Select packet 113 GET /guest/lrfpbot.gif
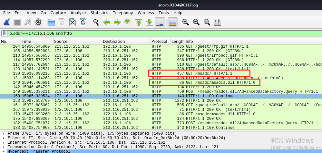 coord(161,55)
